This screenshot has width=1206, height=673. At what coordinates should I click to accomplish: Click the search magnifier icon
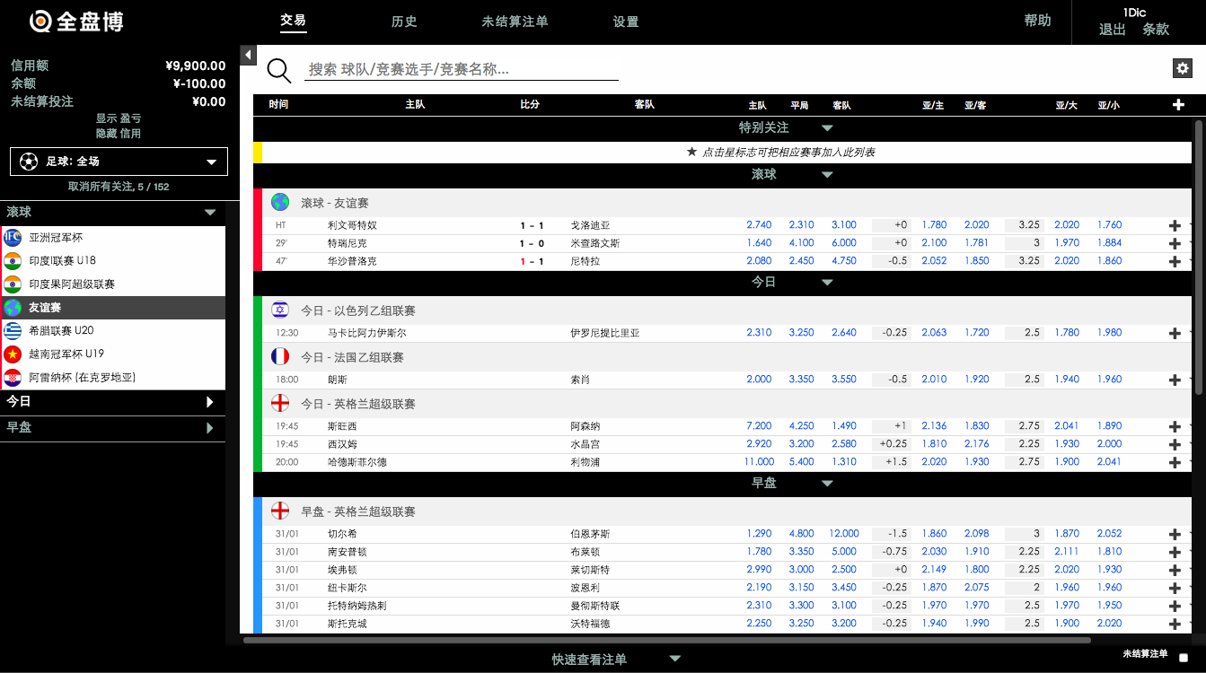point(279,71)
